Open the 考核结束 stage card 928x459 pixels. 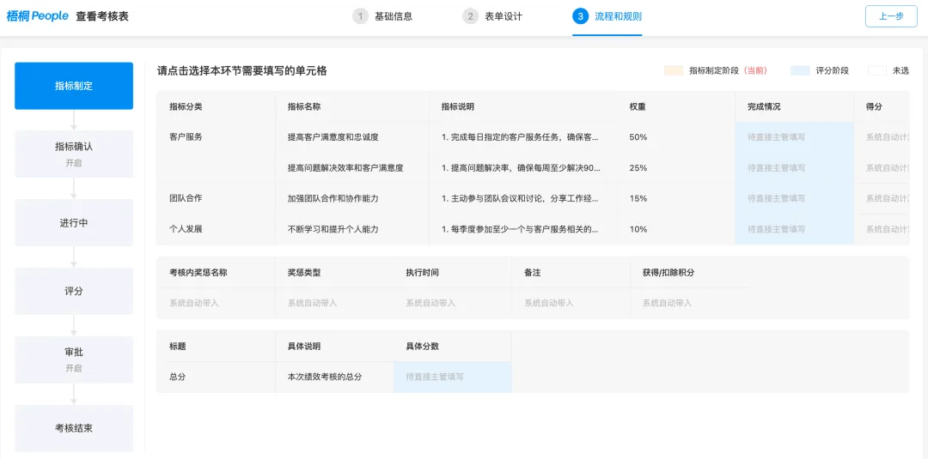pyautogui.click(x=74, y=428)
